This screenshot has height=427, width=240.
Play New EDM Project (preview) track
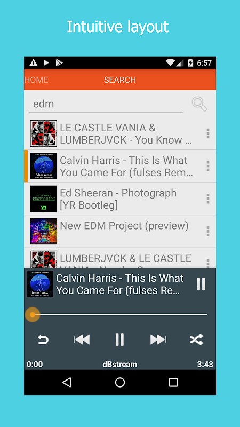point(119,232)
